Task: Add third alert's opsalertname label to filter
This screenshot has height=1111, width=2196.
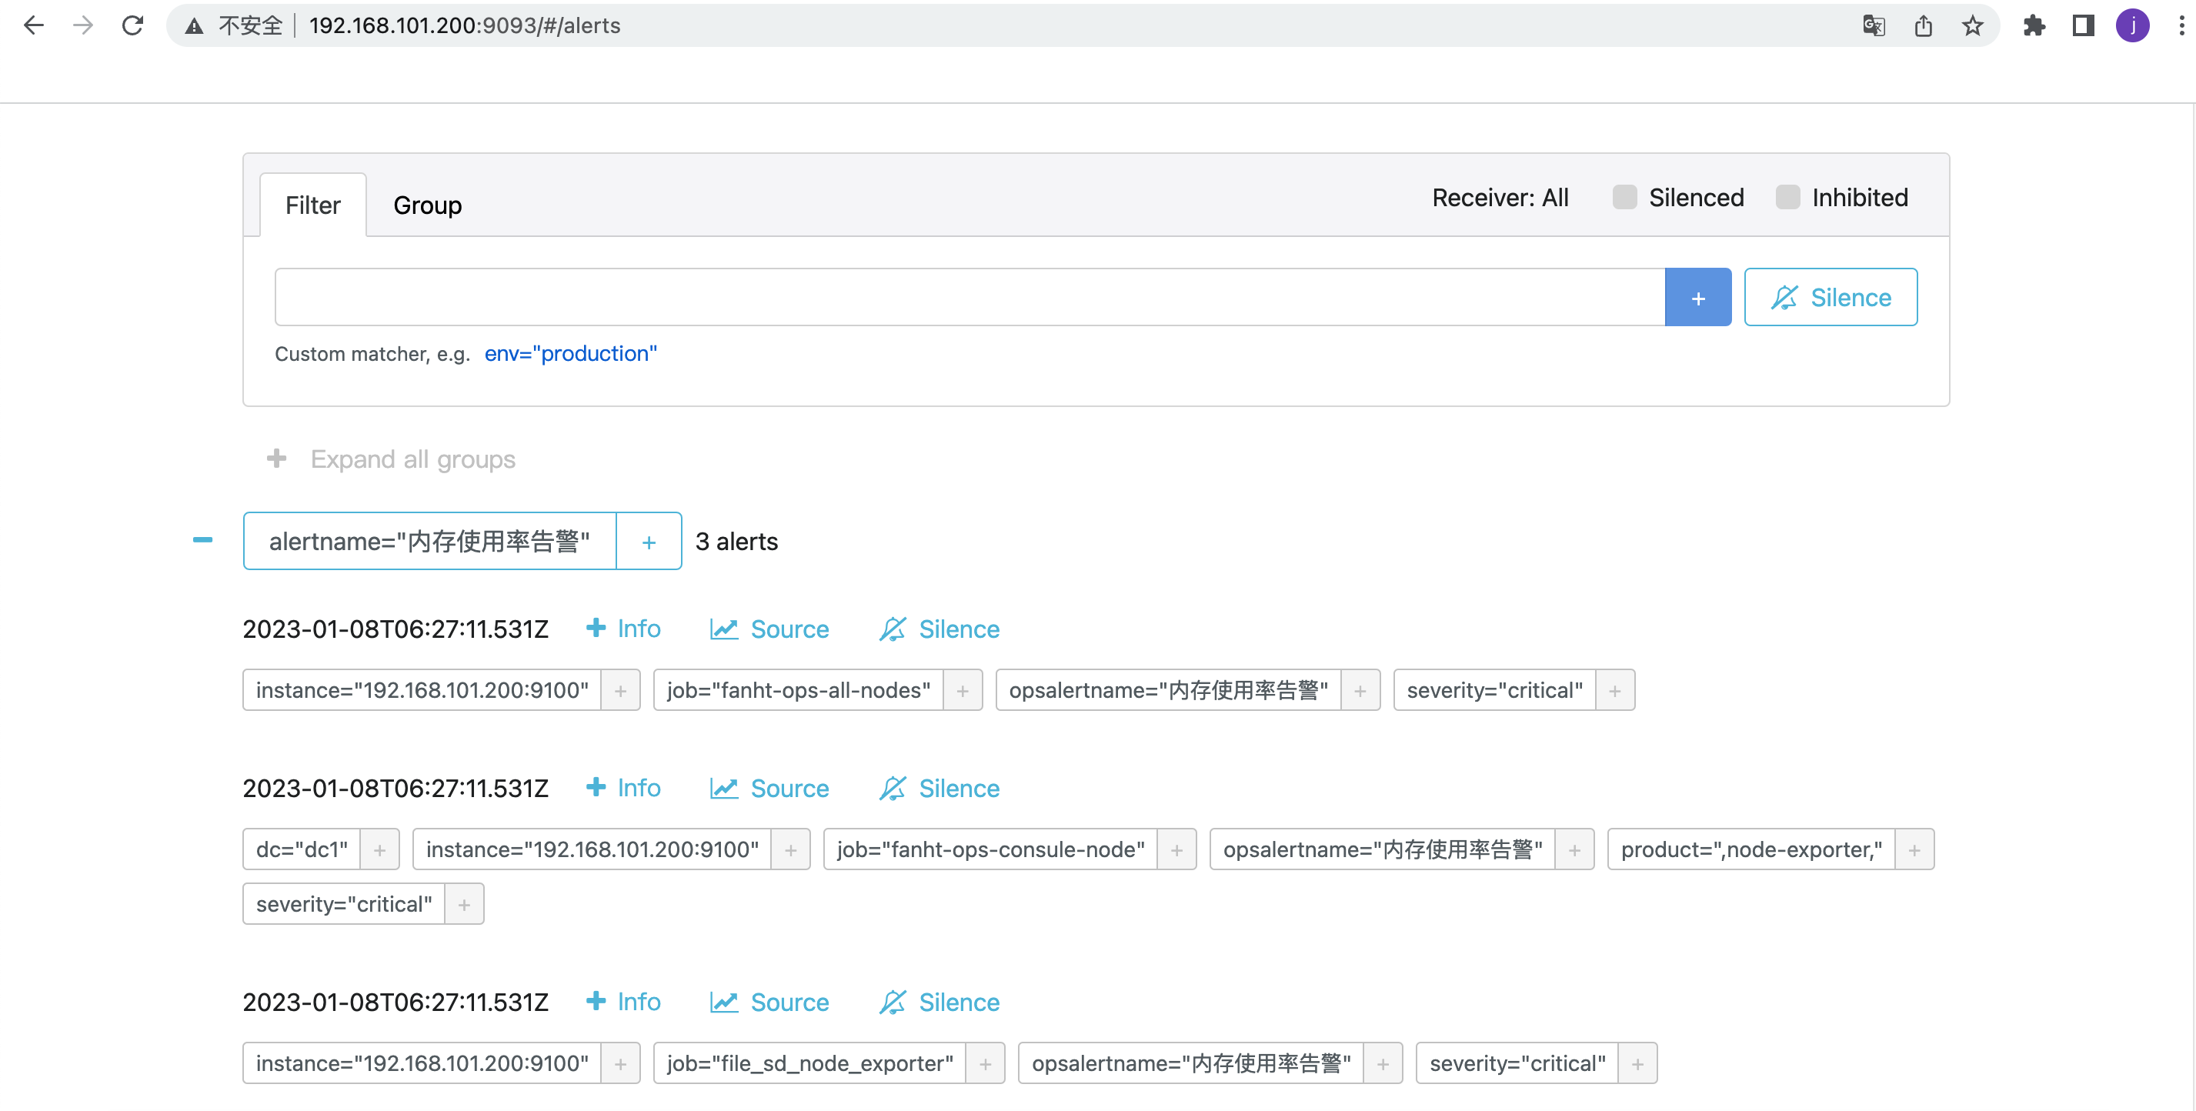Action: pos(1383,1063)
